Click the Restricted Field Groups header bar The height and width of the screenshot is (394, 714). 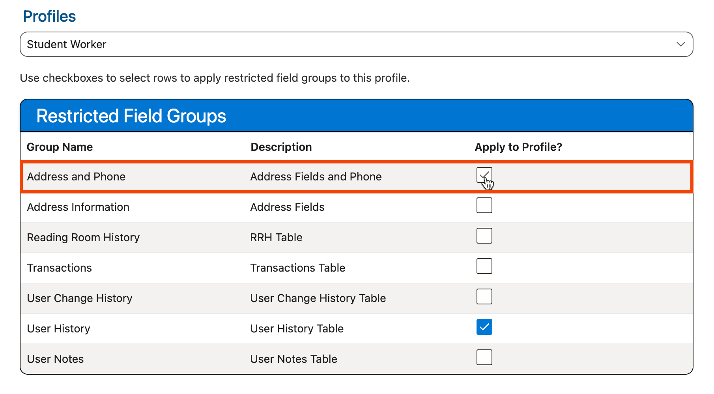132,115
